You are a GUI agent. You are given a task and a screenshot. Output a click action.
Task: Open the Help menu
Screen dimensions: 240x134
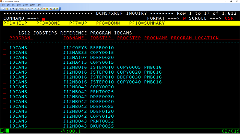39,5
